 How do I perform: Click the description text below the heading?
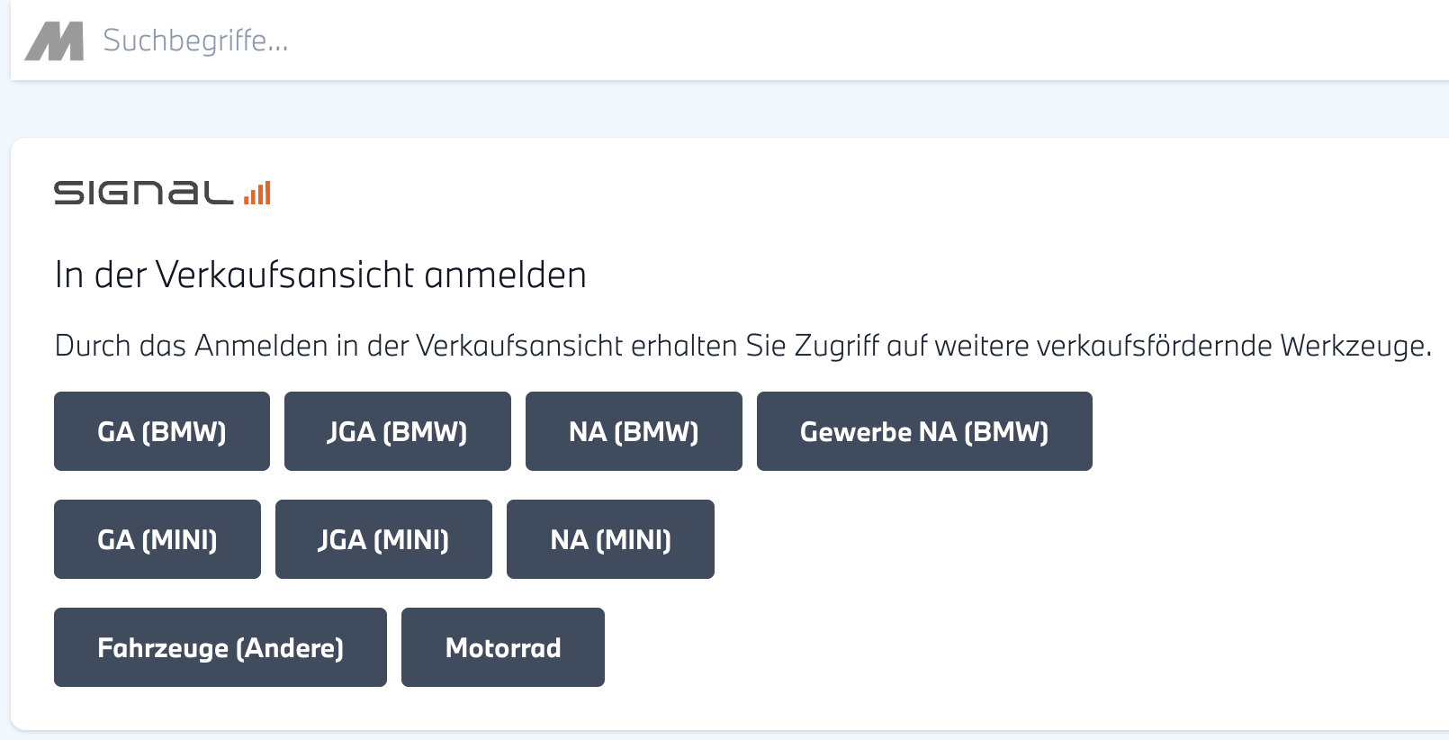pos(742,346)
